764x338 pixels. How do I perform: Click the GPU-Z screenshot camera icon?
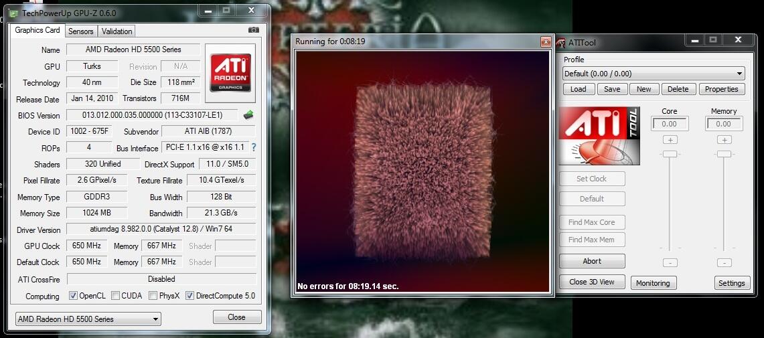[253, 30]
